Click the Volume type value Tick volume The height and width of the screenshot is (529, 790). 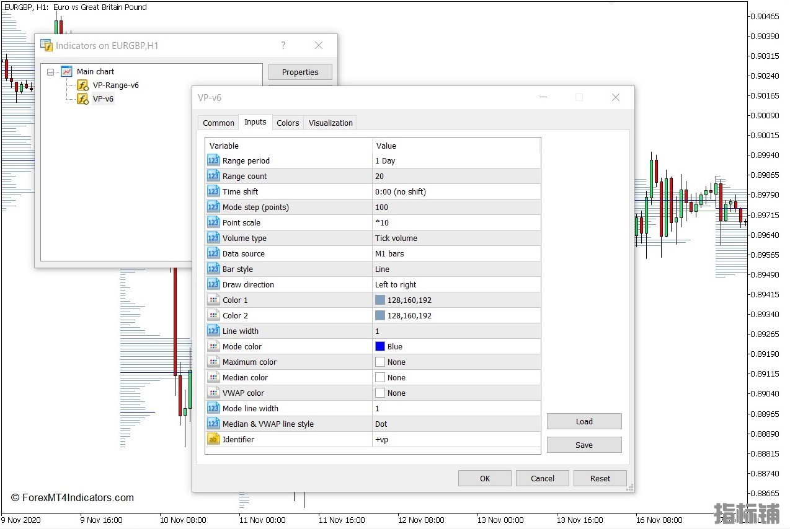point(396,238)
